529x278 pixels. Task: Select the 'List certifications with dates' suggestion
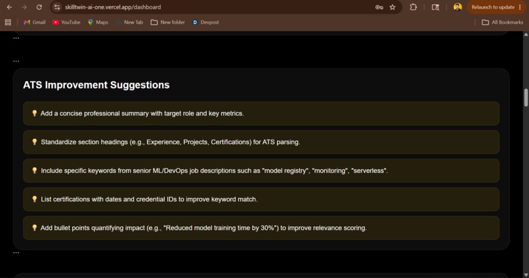coord(261,199)
